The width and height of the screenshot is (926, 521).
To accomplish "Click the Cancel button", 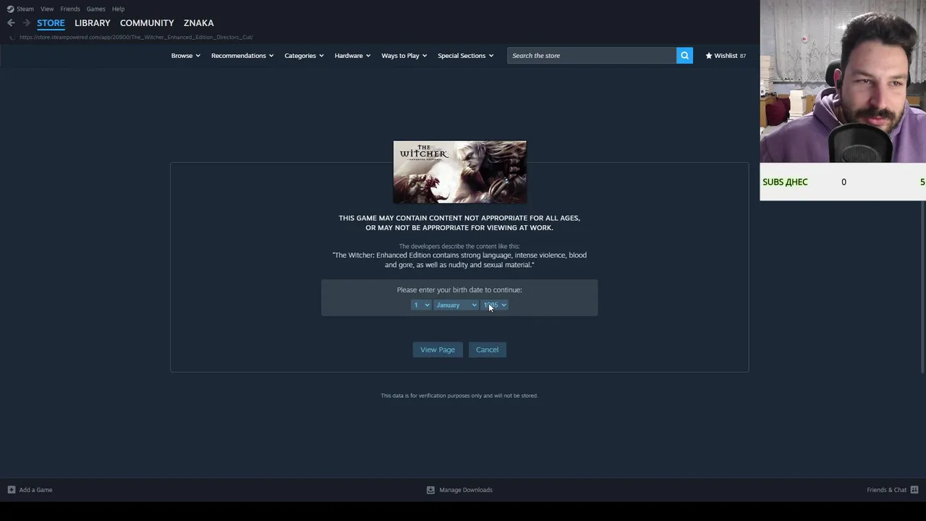I will point(487,350).
